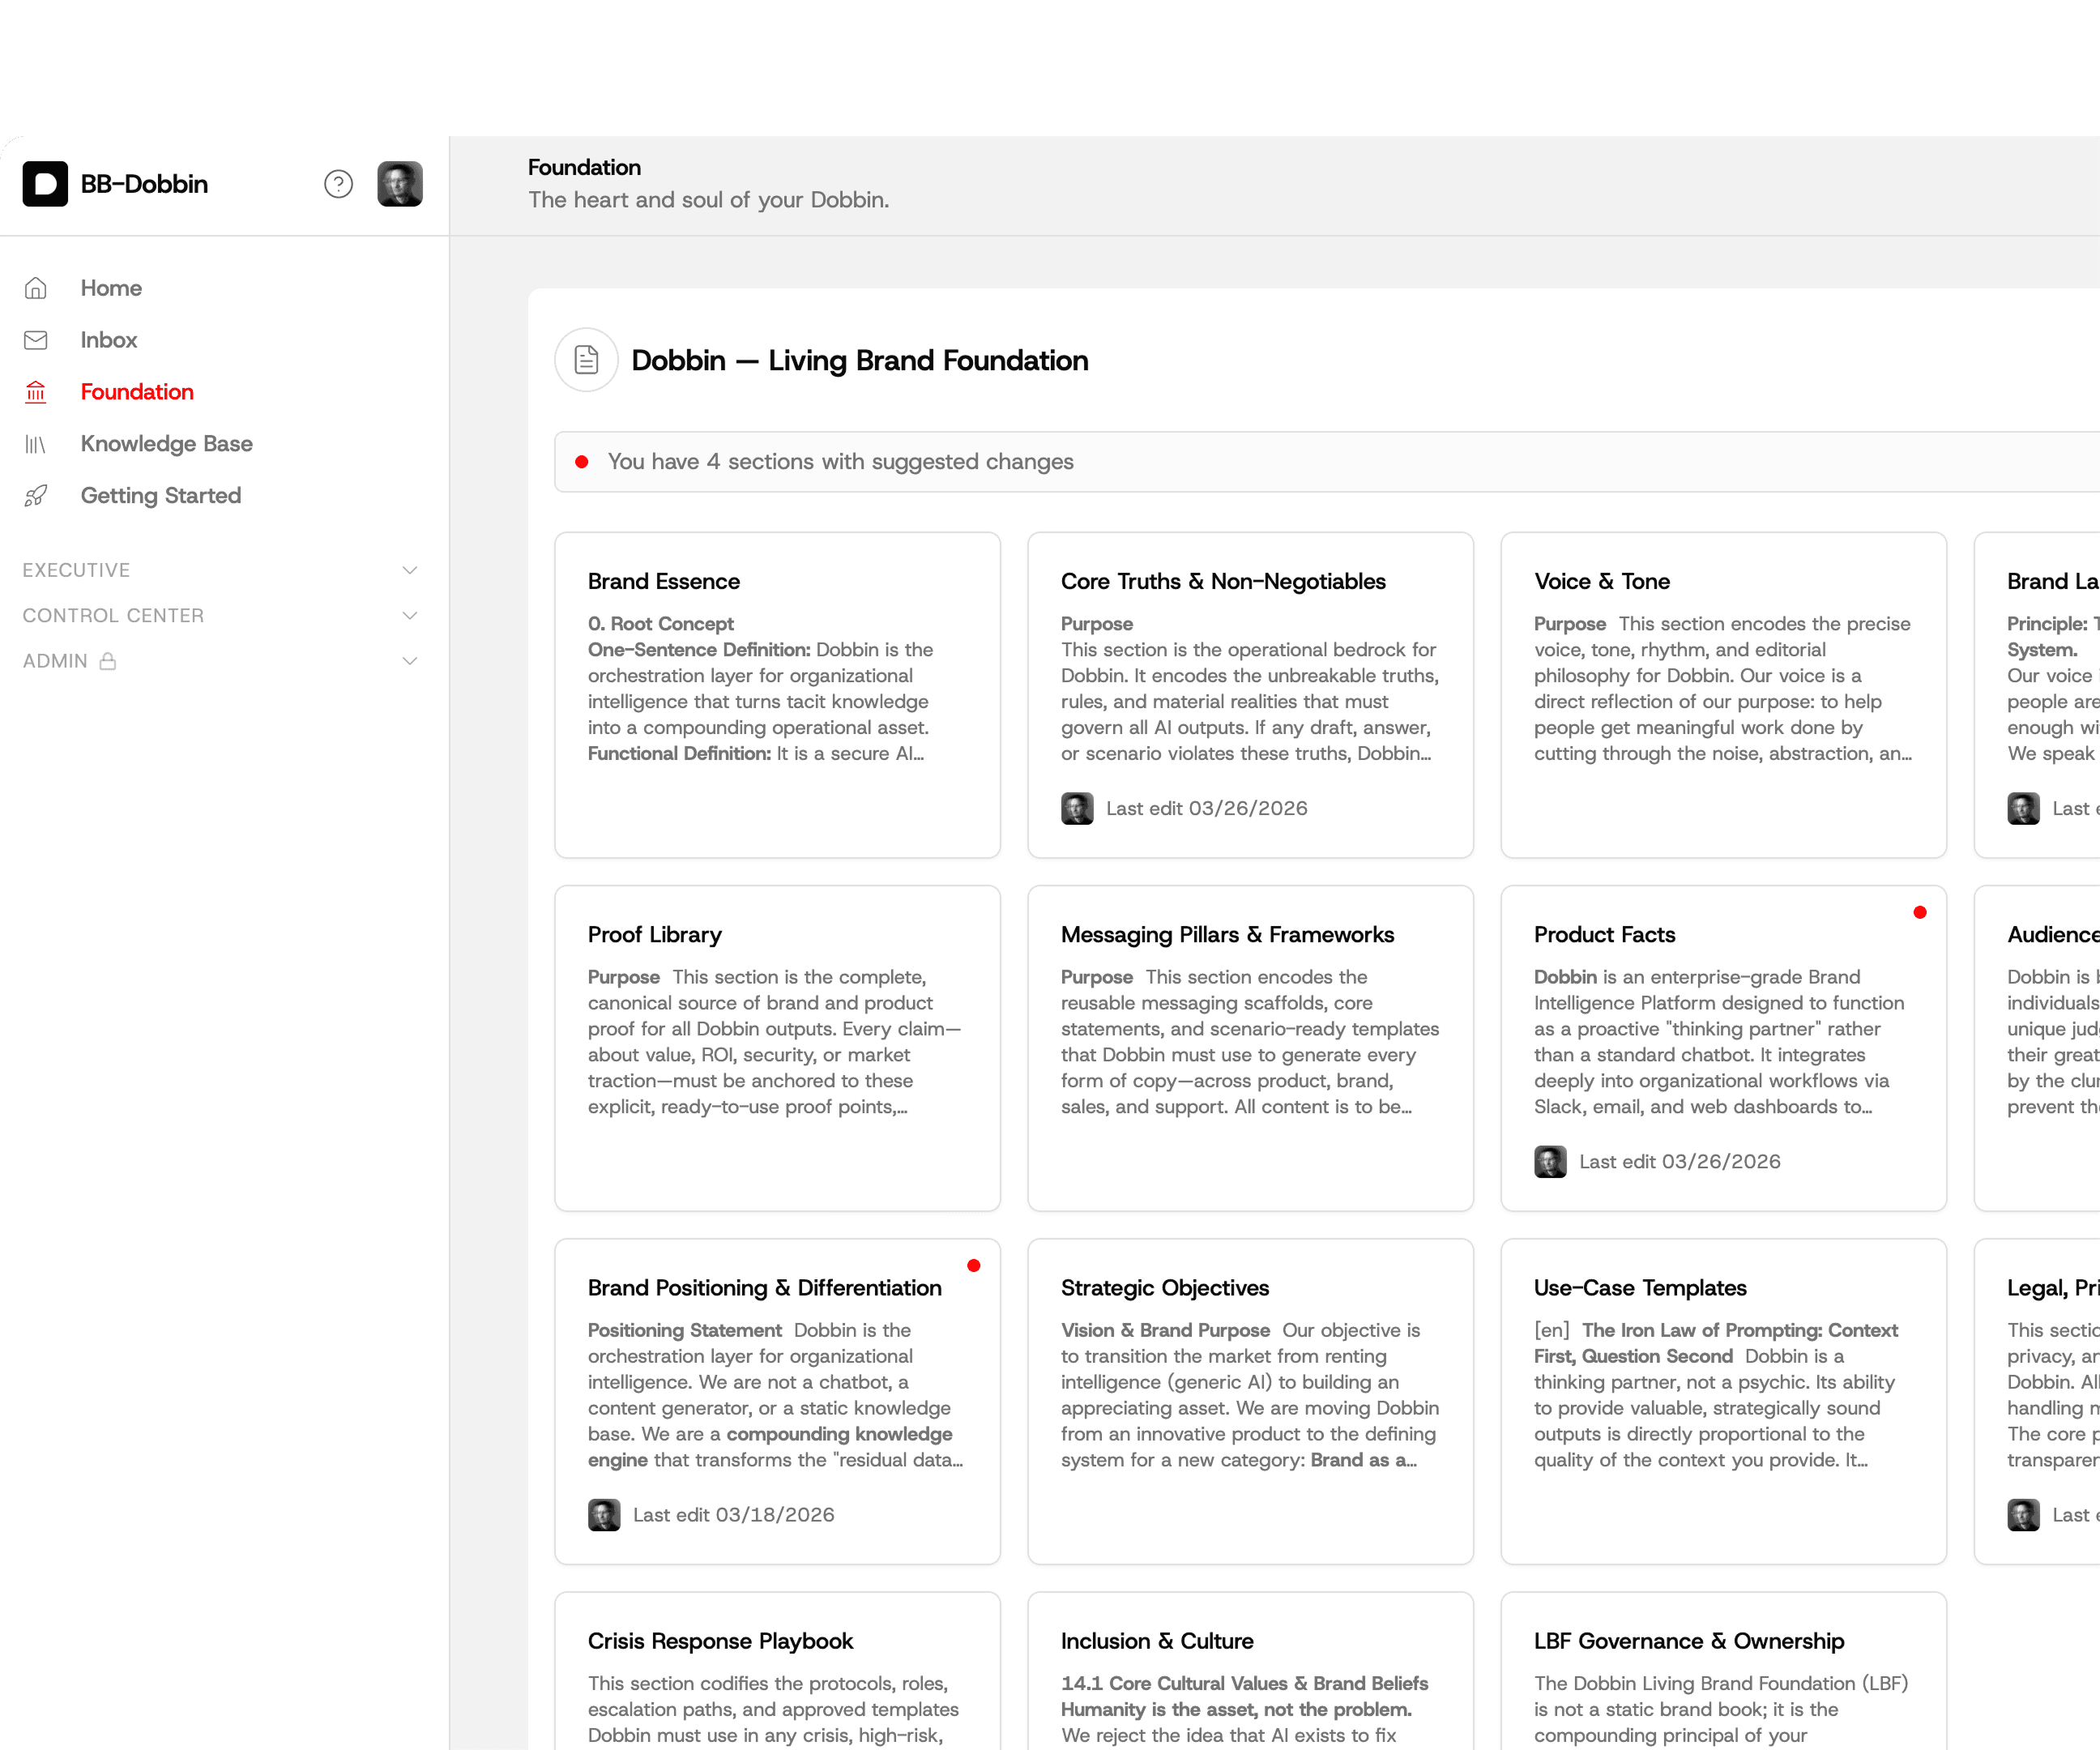The height and width of the screenshot is (1750, 2100).
Task: Click the user profile avatar in sidebar header
Action: click(399, 184)
